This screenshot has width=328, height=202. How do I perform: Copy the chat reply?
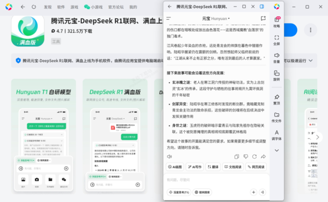click(237, 157)
